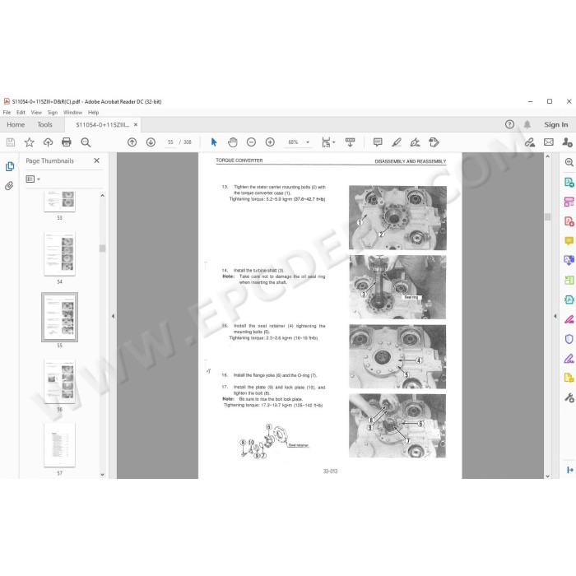Enable scrolling mode icon

tap(350, 142)
